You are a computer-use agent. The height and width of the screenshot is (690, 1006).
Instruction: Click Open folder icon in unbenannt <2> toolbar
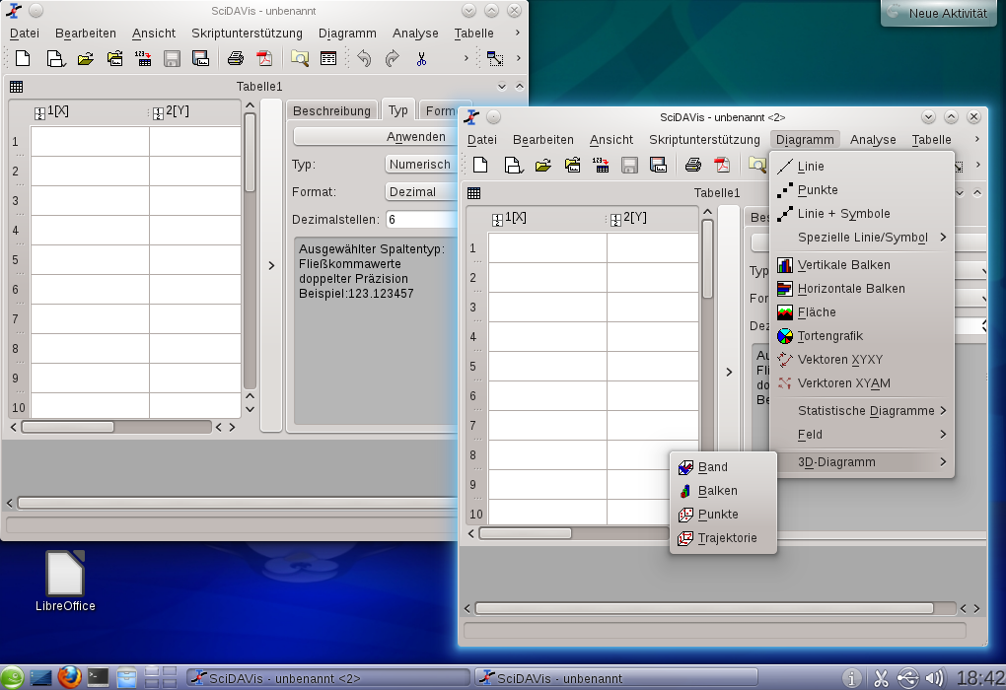point(542,165)
